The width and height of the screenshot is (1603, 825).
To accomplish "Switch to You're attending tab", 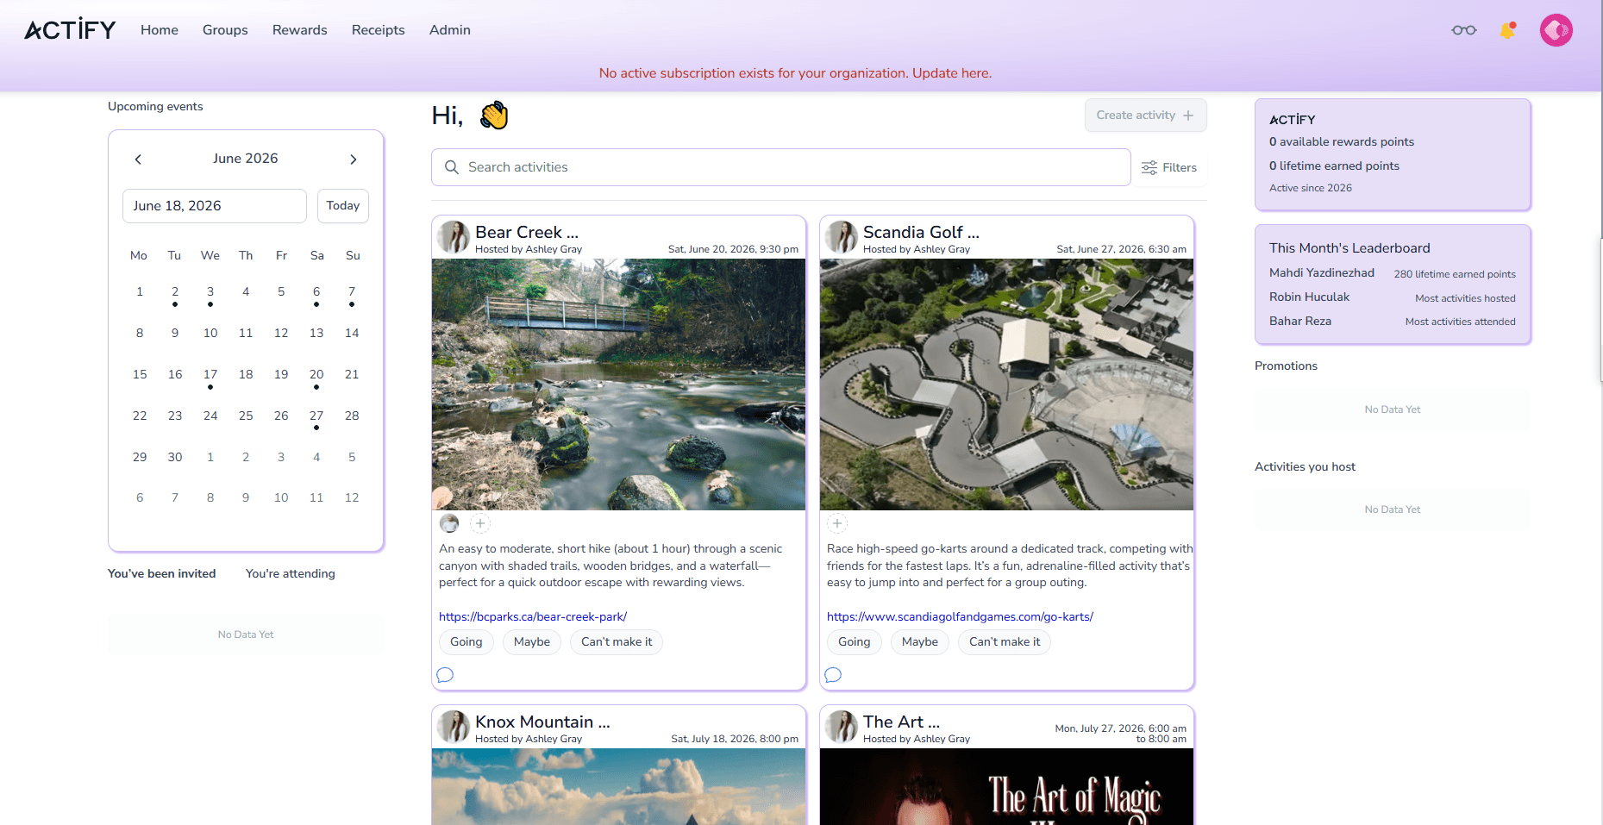I will pyautogui.click(x=291, y=573).
